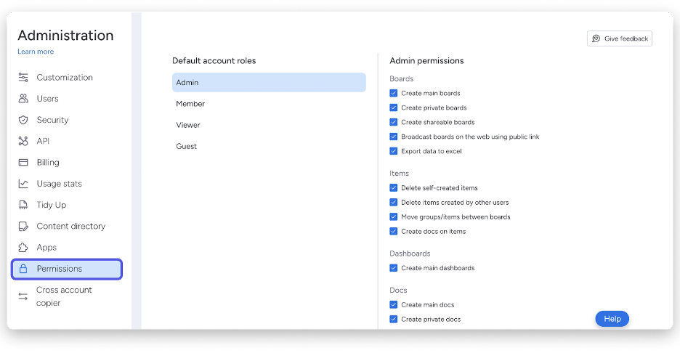
Task: Click the blue Help button
Action: (612, 319)
